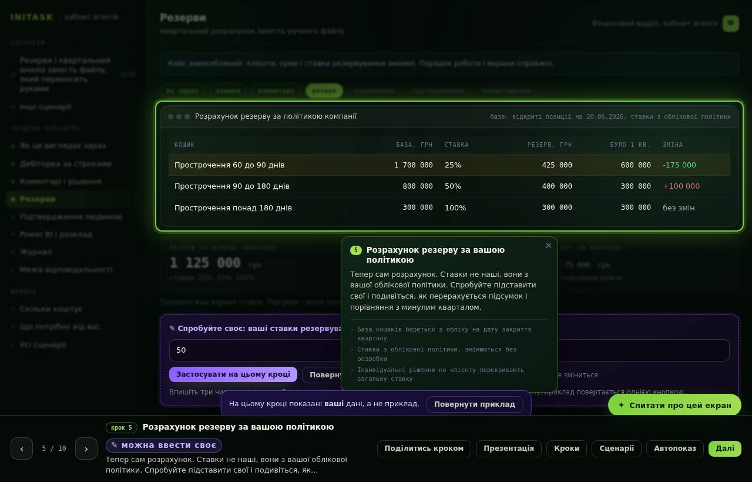Open 'Поділитись кроком' sharing
The height and width of the screenshot is (482, 752).
pos(424,448)
